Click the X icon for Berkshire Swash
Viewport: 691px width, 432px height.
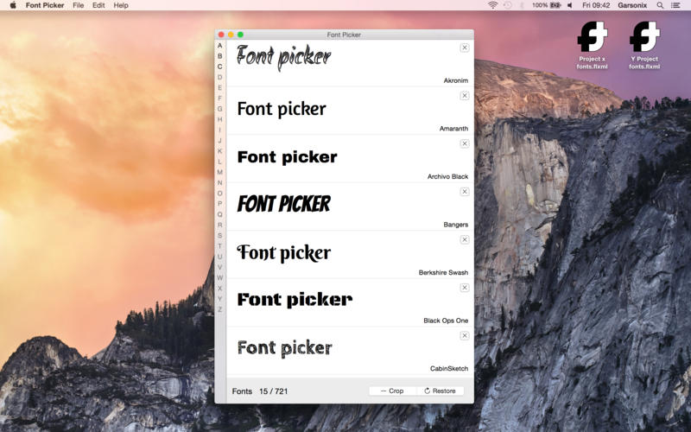tap(465, 239)
